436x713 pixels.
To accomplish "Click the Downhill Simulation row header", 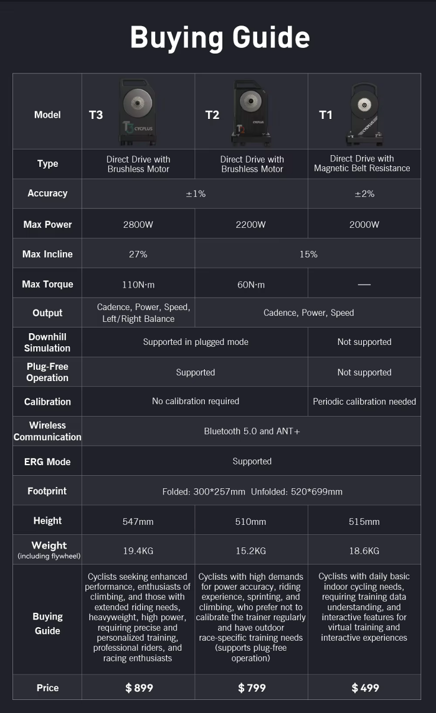I will click(x=47, y=342).
